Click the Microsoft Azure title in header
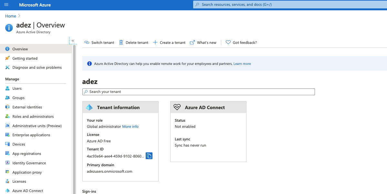387x194 pixels. tap(35, 5)
